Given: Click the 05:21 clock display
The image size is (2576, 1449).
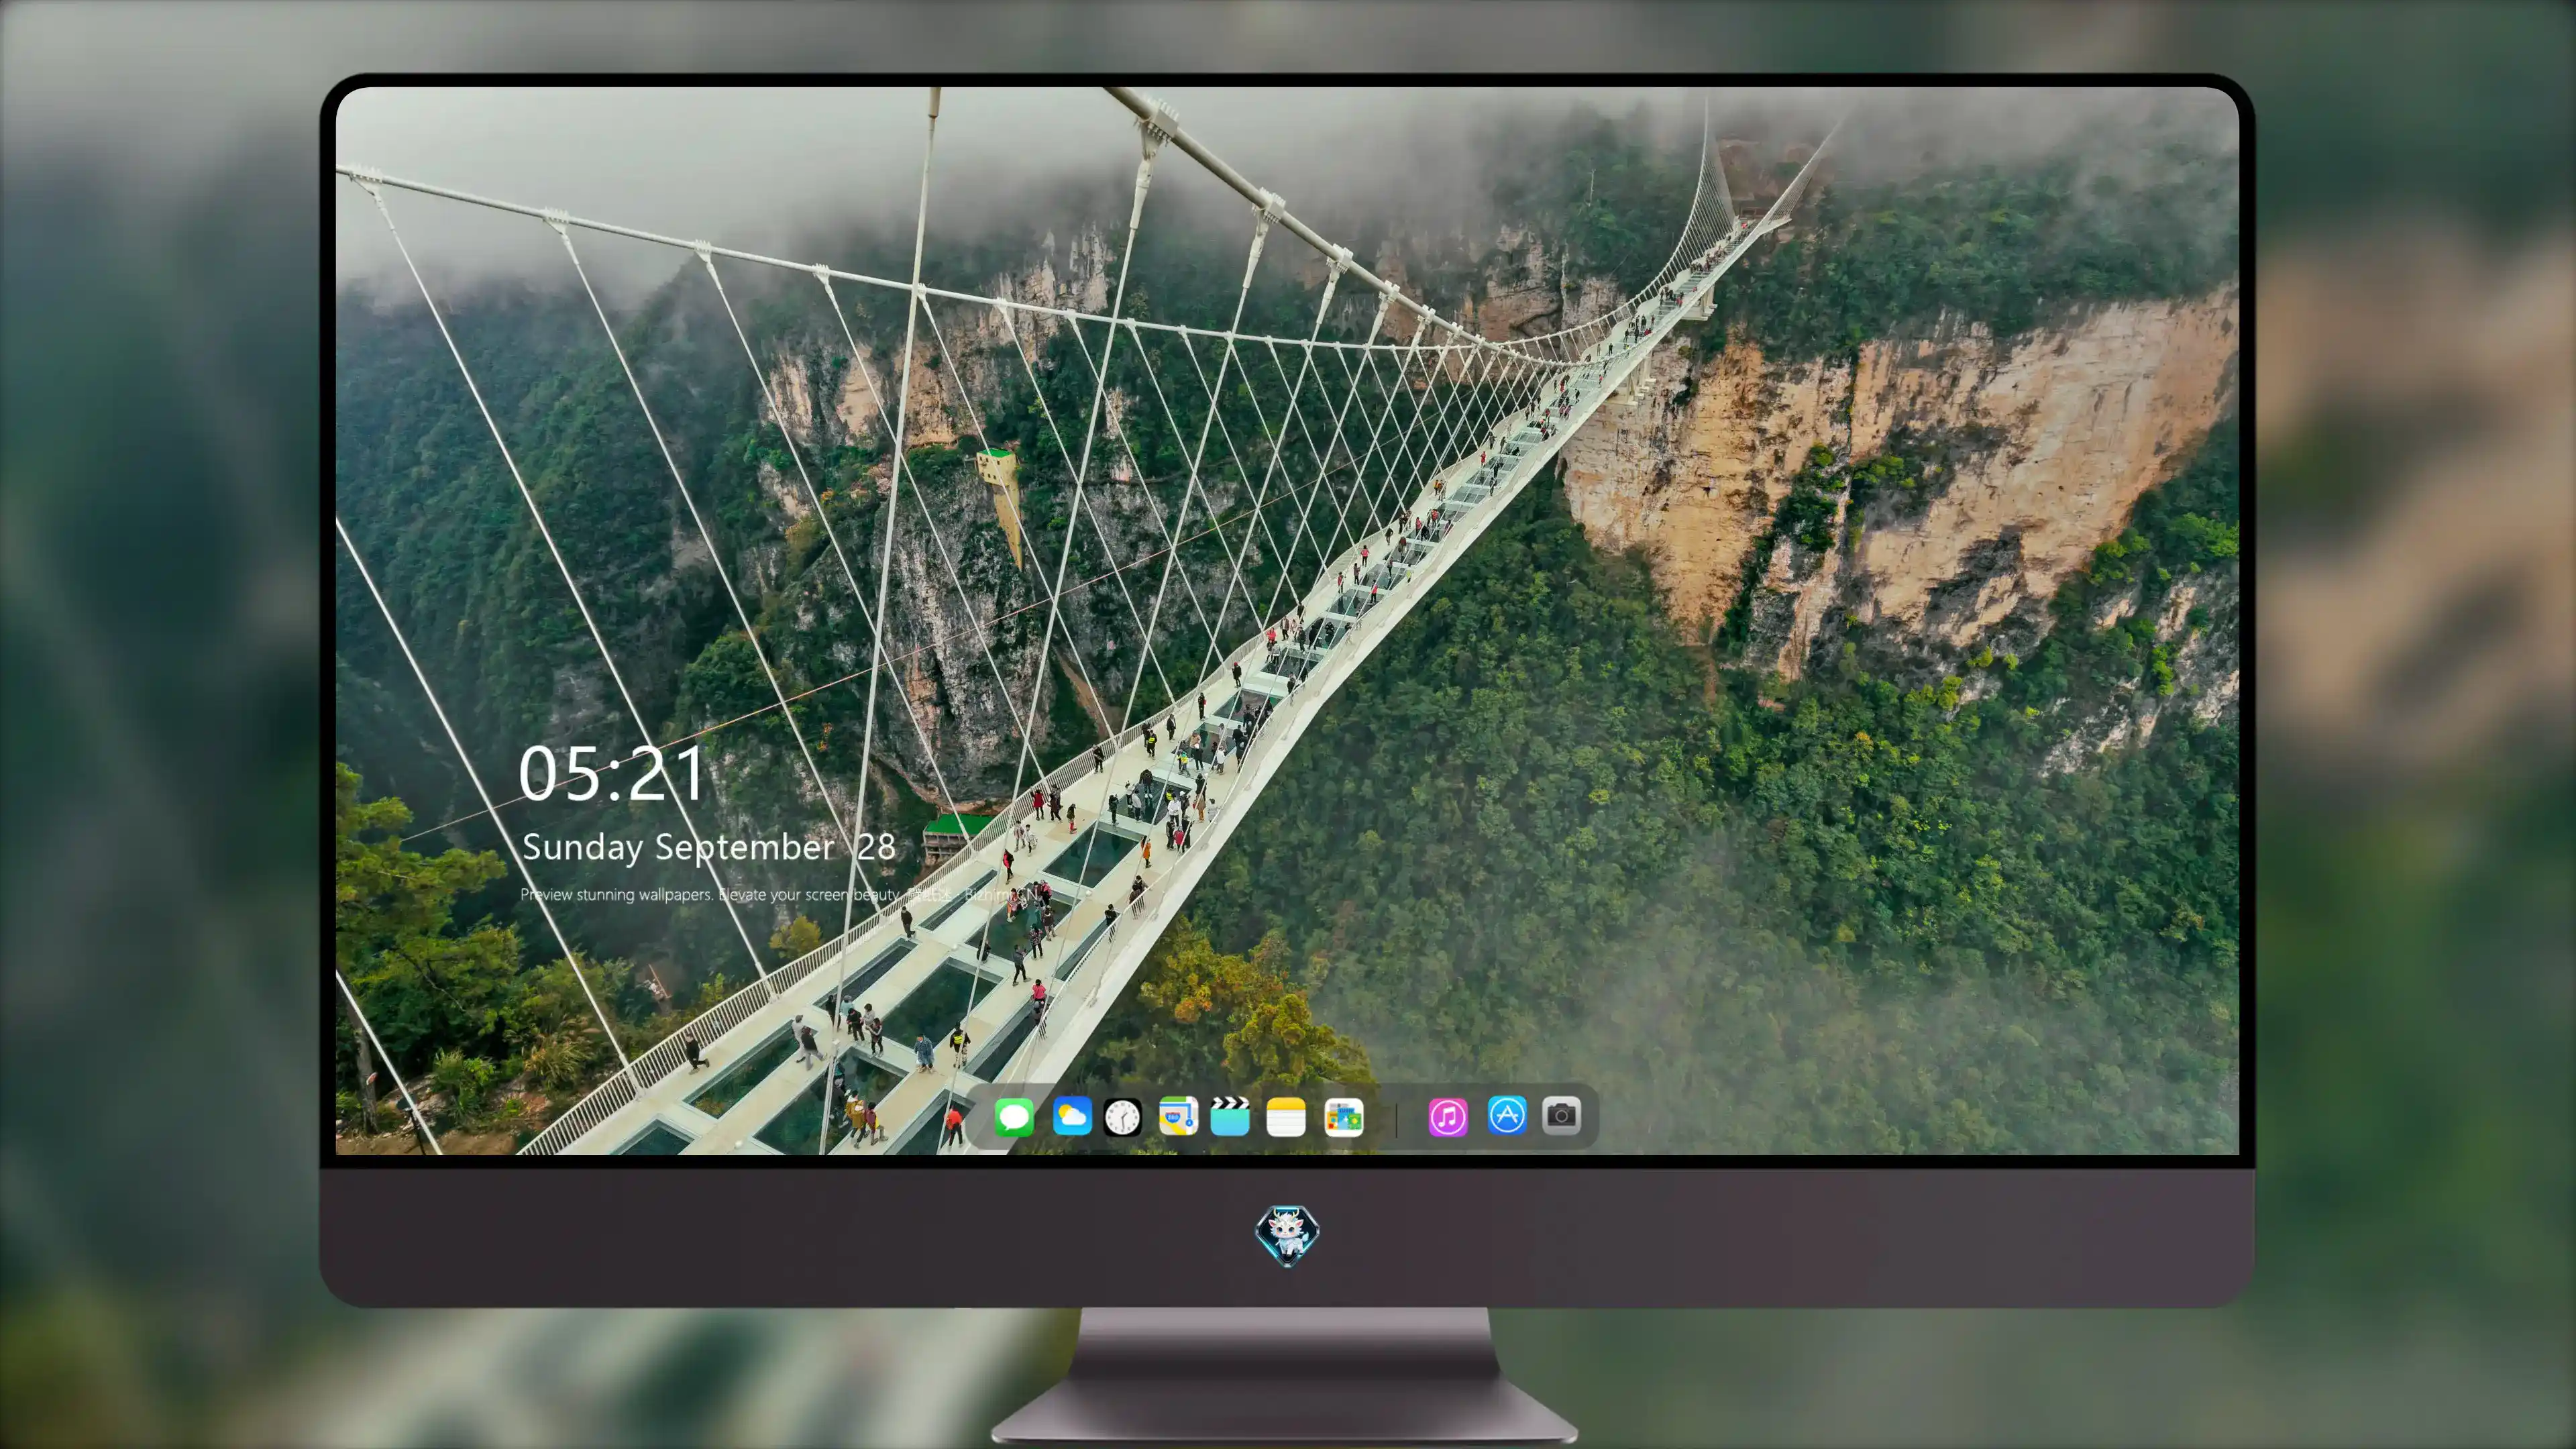Looking at the screenshot, I should (x=611, y=774).
